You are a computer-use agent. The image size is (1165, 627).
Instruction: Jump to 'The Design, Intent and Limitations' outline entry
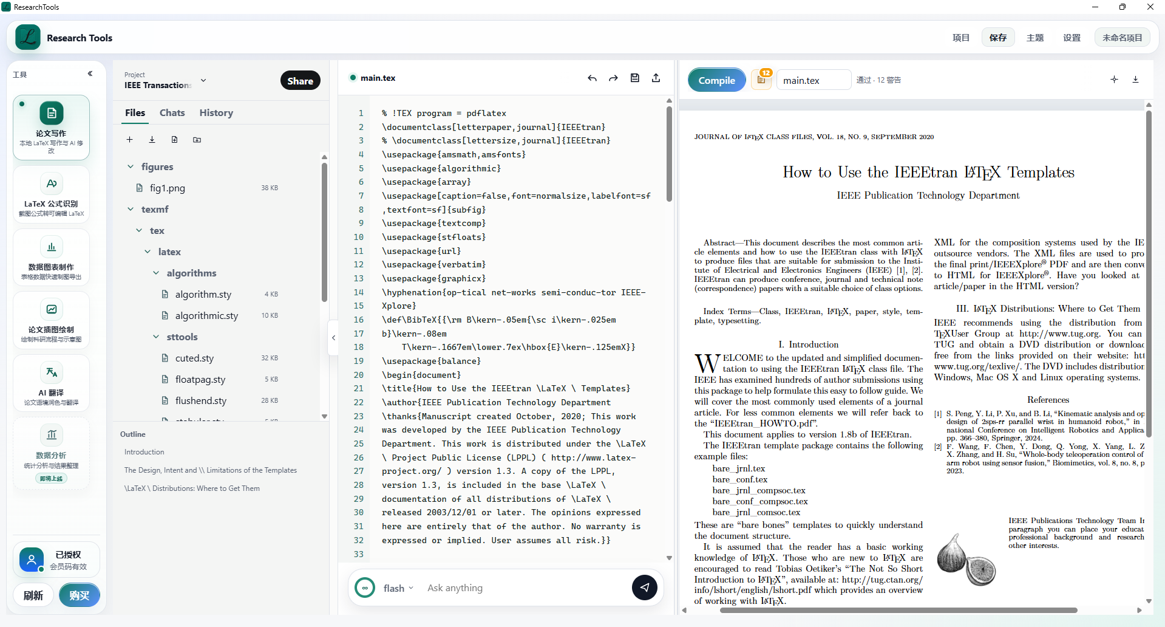[x=211, y=470]
